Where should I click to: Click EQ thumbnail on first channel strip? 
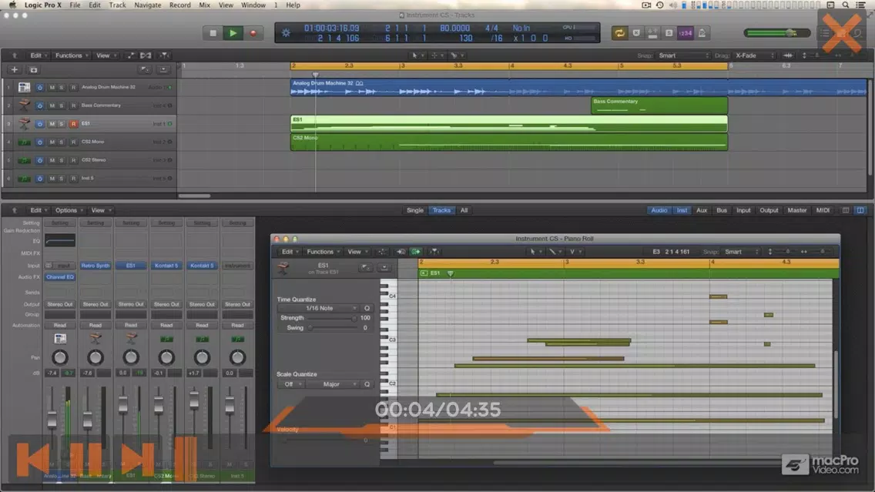point(60,241)
